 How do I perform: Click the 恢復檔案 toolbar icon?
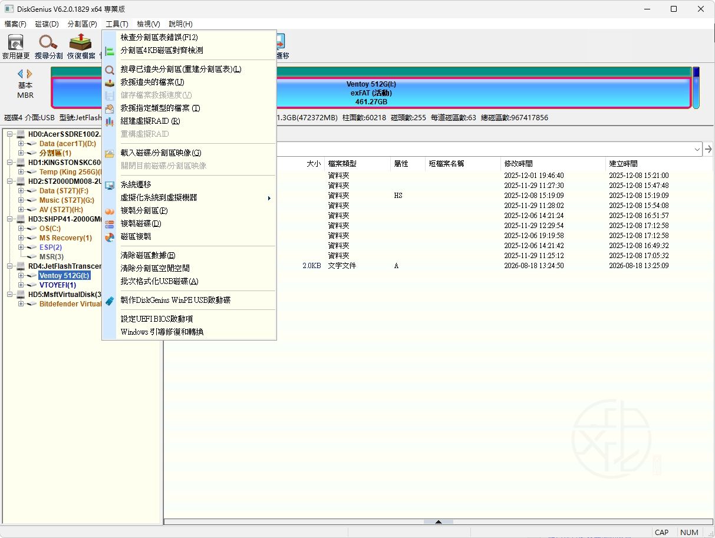pyautogui.click(x=81, y=42)
